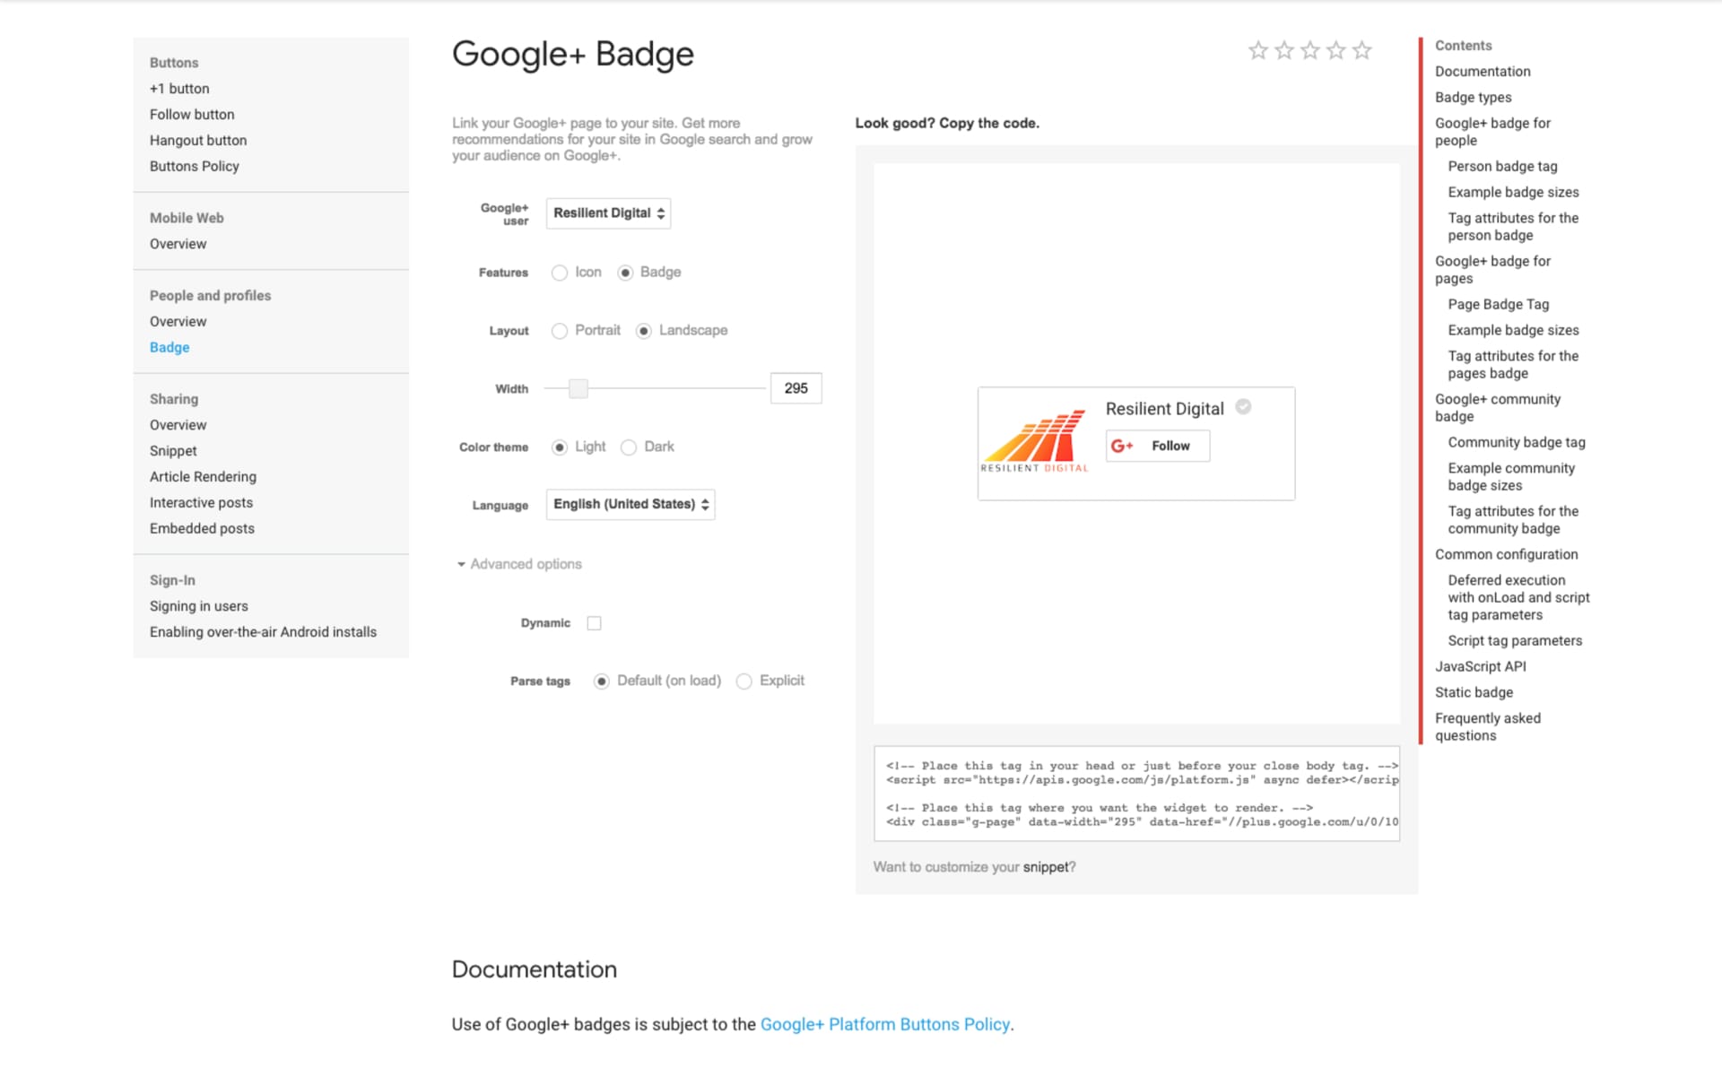Screen dimensions: 1722x1076
Task: Jump to Google+ community badge section
Action: [1498, 408]
